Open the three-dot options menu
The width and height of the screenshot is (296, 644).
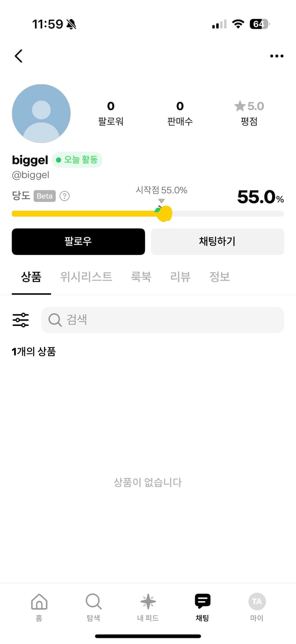click(x=277, y=56)
